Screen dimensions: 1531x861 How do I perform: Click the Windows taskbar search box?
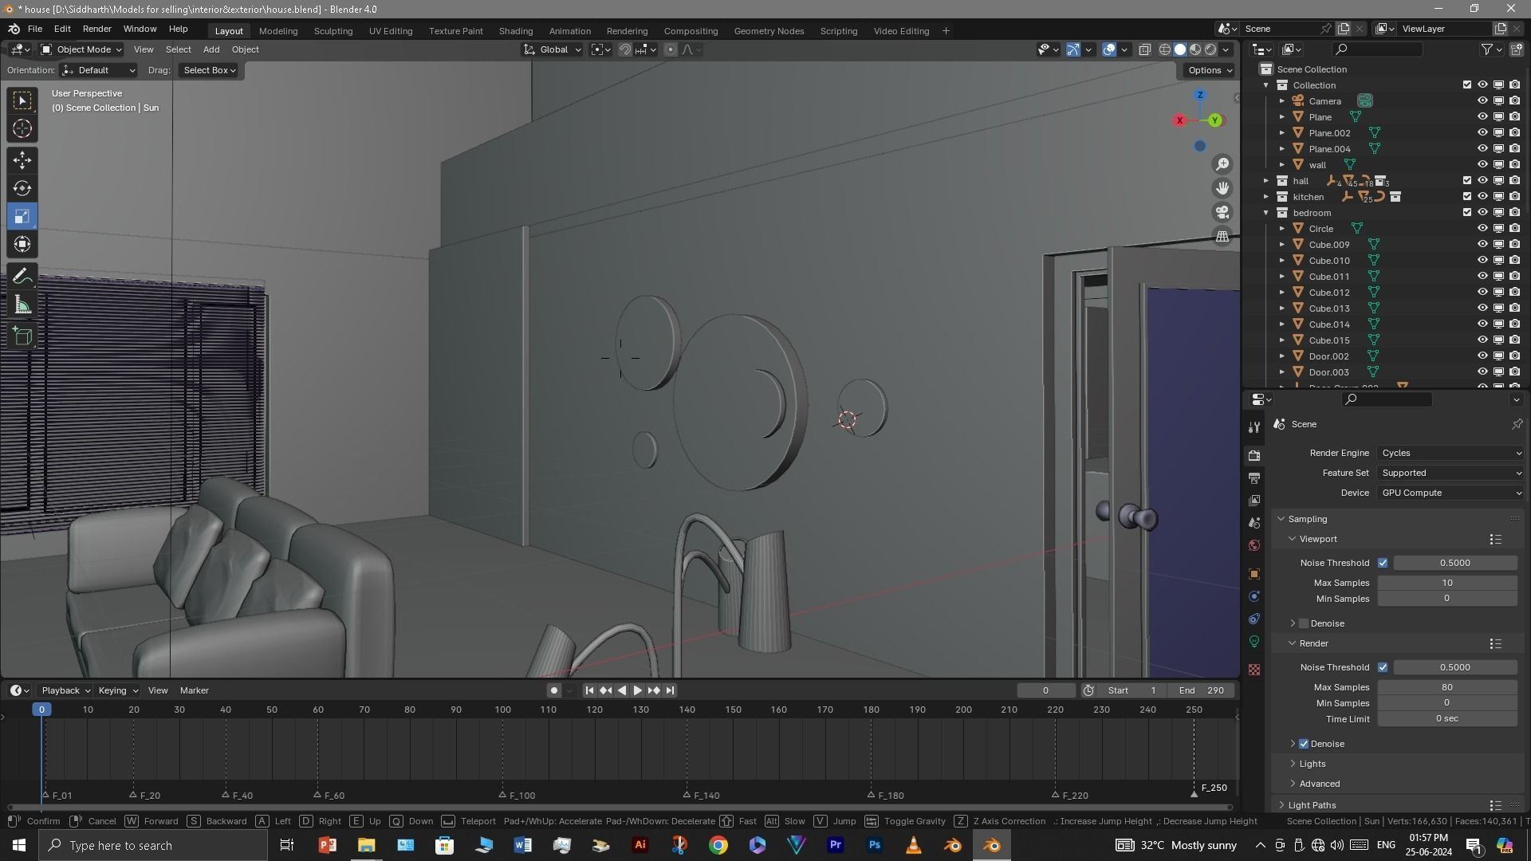tap(153, 845)
